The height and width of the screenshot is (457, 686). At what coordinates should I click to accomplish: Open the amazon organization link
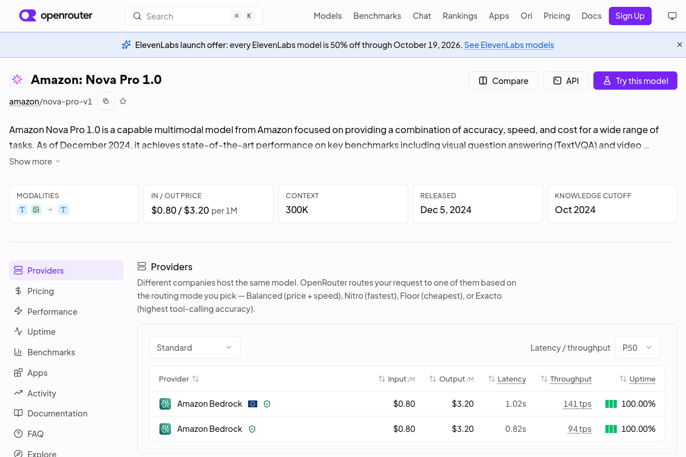tap(24, 102)
